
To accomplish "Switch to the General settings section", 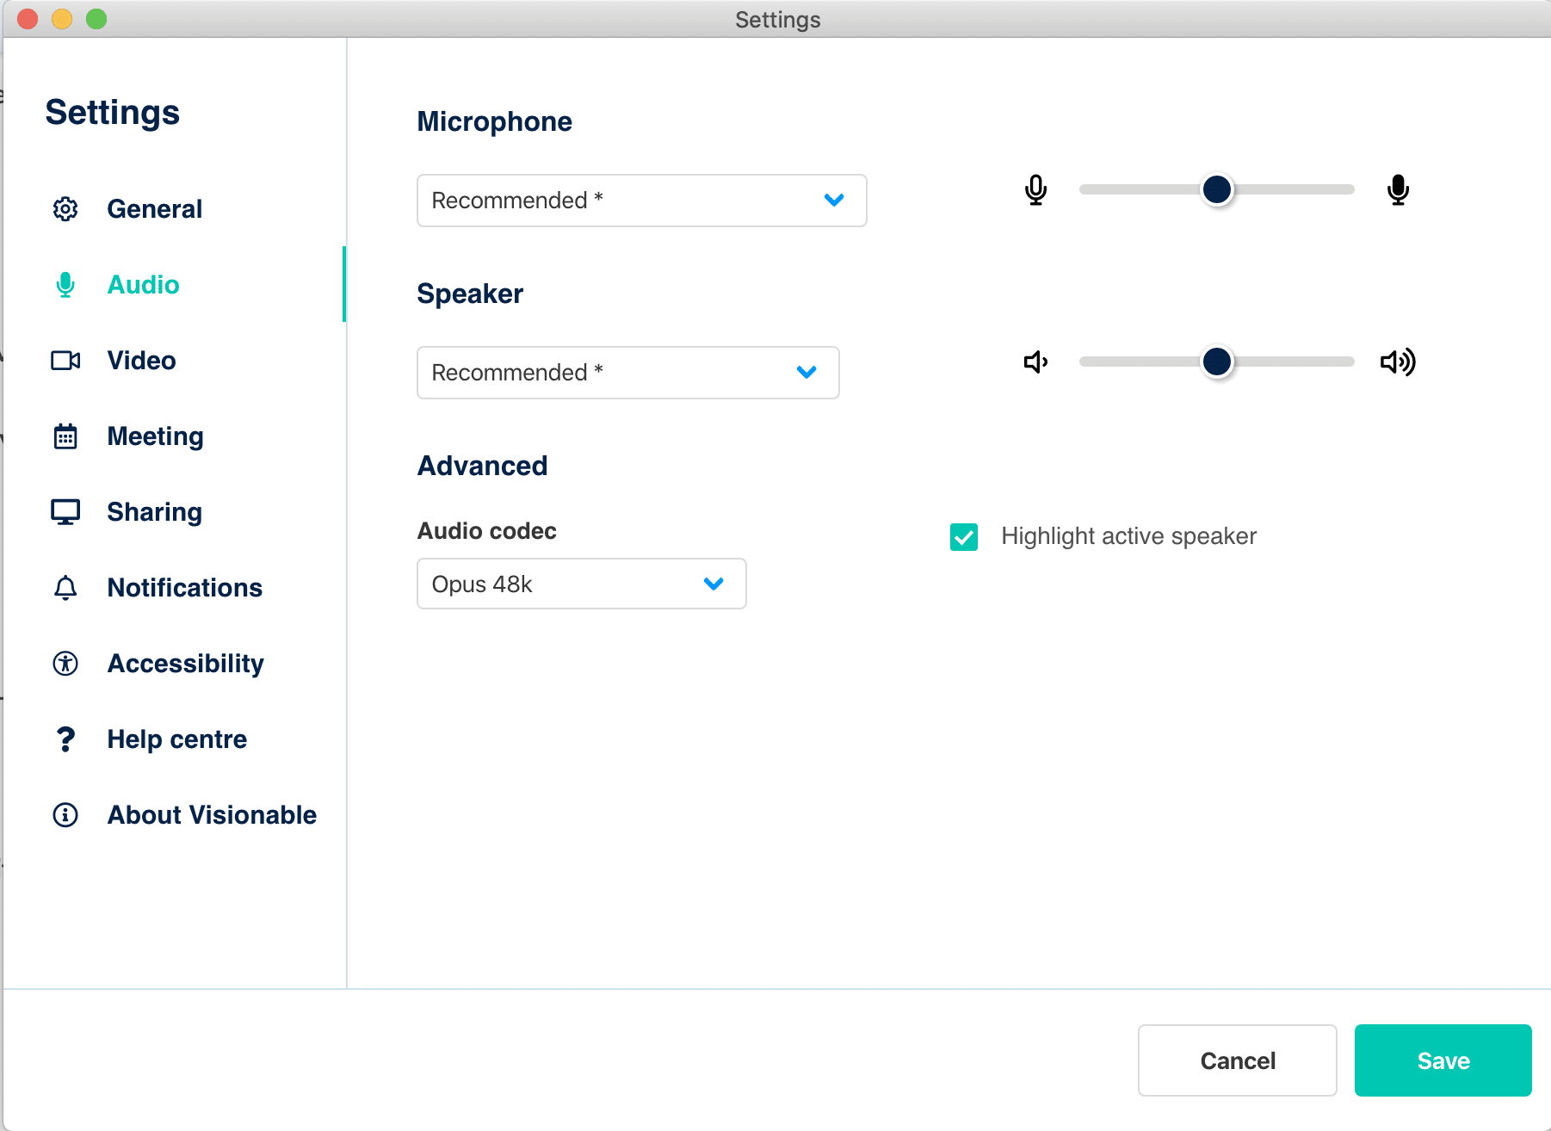I will [155, 208].
